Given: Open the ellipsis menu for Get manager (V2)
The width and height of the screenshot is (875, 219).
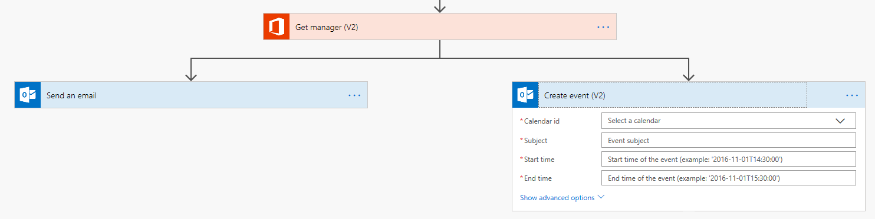Looking at the screenshot, I should click(603, 26).
